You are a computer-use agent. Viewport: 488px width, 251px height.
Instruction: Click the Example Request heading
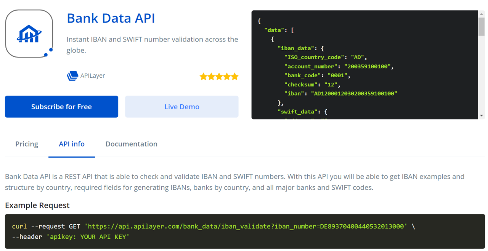pyautogui.click(x=37, y=205)
